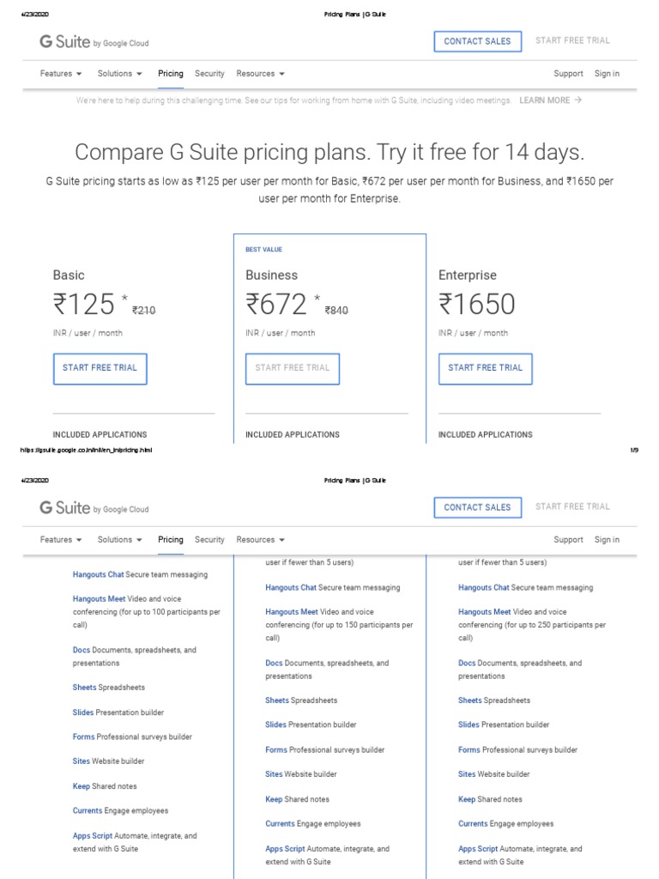Start free trial for Business plan
The width and height of the screenshot is (659, 879).
[293, 368]
